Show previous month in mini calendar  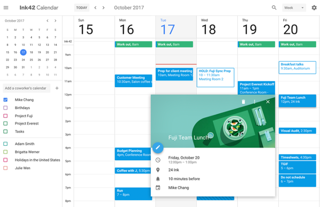tap(47, 21)
